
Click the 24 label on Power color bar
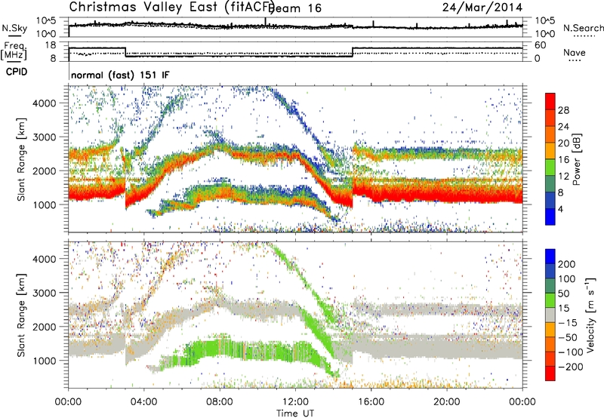click(563, 127)
